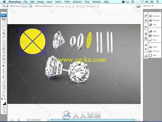Viewport: 162px width, 122px height.
Task: Expand the narrow icon dock with double arrows
Action: coord(147,10)
